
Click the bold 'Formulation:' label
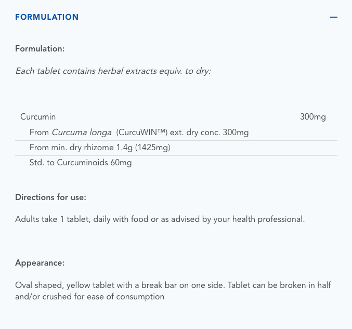[x=40, y=48]
